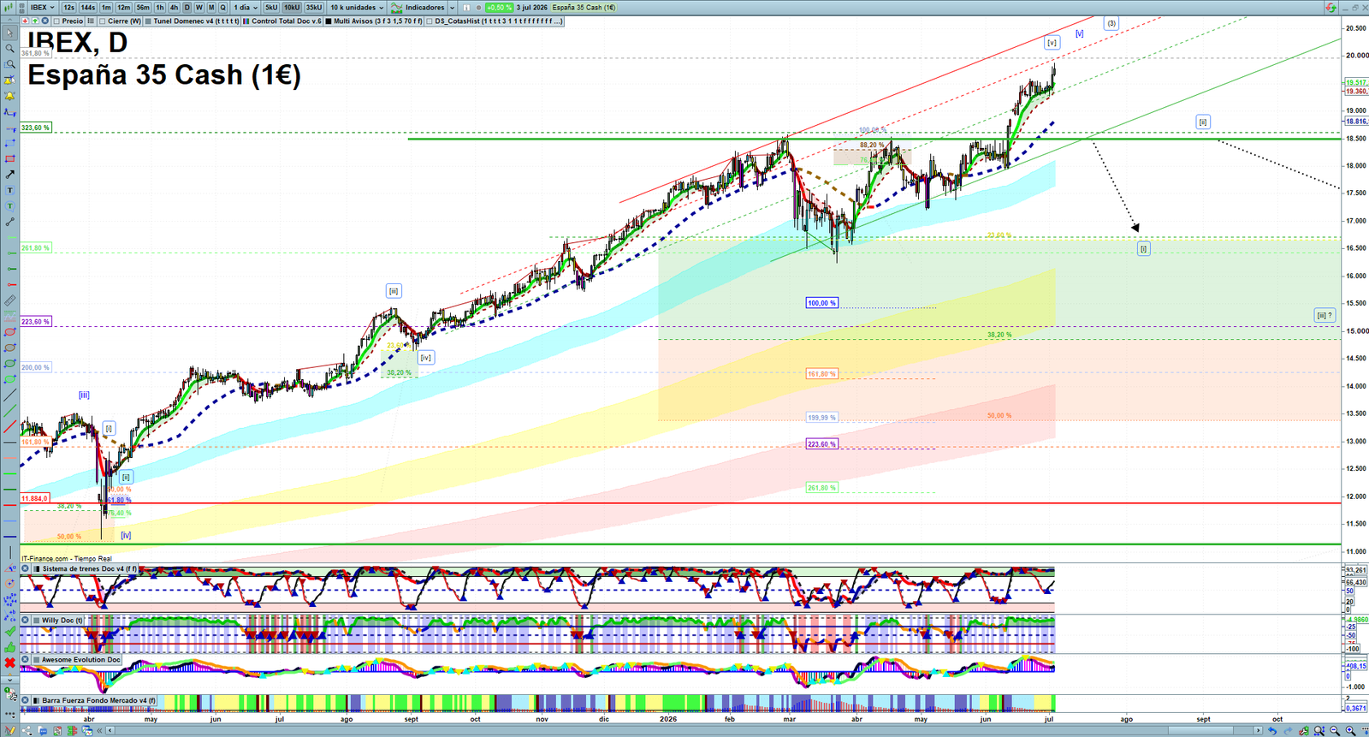The height and width of the screenshot is (737, 1369).
Task: Select the red ellipse drawing tool
Action: [9, 332]
